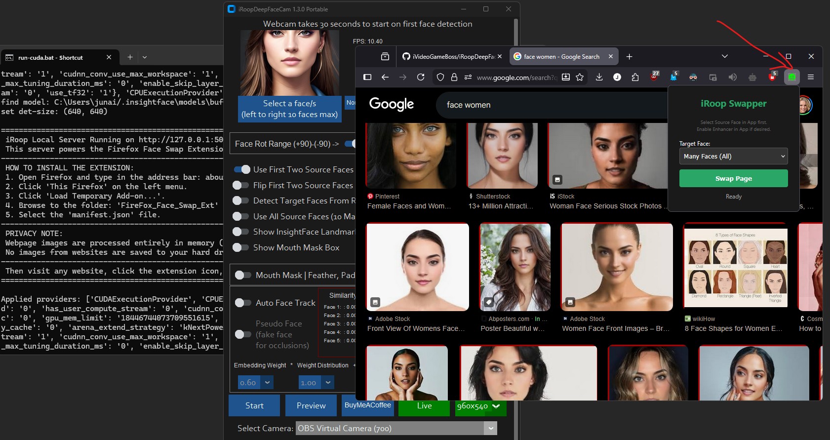Open site permissions icon in address bar
The image size is (830, 440).
(468, 77)
